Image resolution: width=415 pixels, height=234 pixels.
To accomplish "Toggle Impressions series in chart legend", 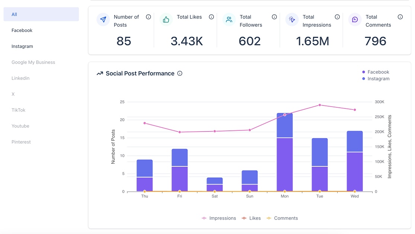I will tap(219, 218).
